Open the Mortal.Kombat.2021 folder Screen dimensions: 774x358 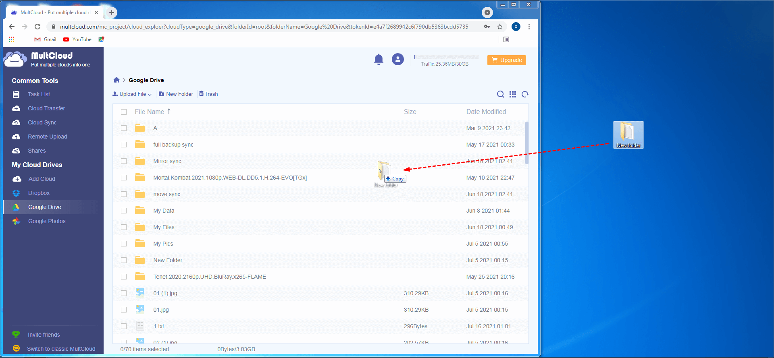coord(230,178)
